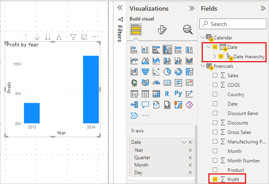Select the pie chart visualization icon
269x184 pixels.
click(x=167, y=72)
